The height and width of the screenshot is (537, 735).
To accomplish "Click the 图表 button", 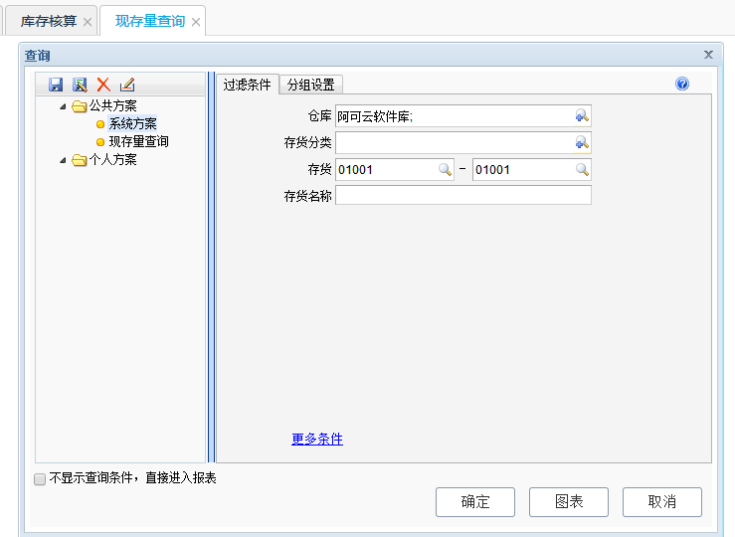I will (x=569, y=502).
